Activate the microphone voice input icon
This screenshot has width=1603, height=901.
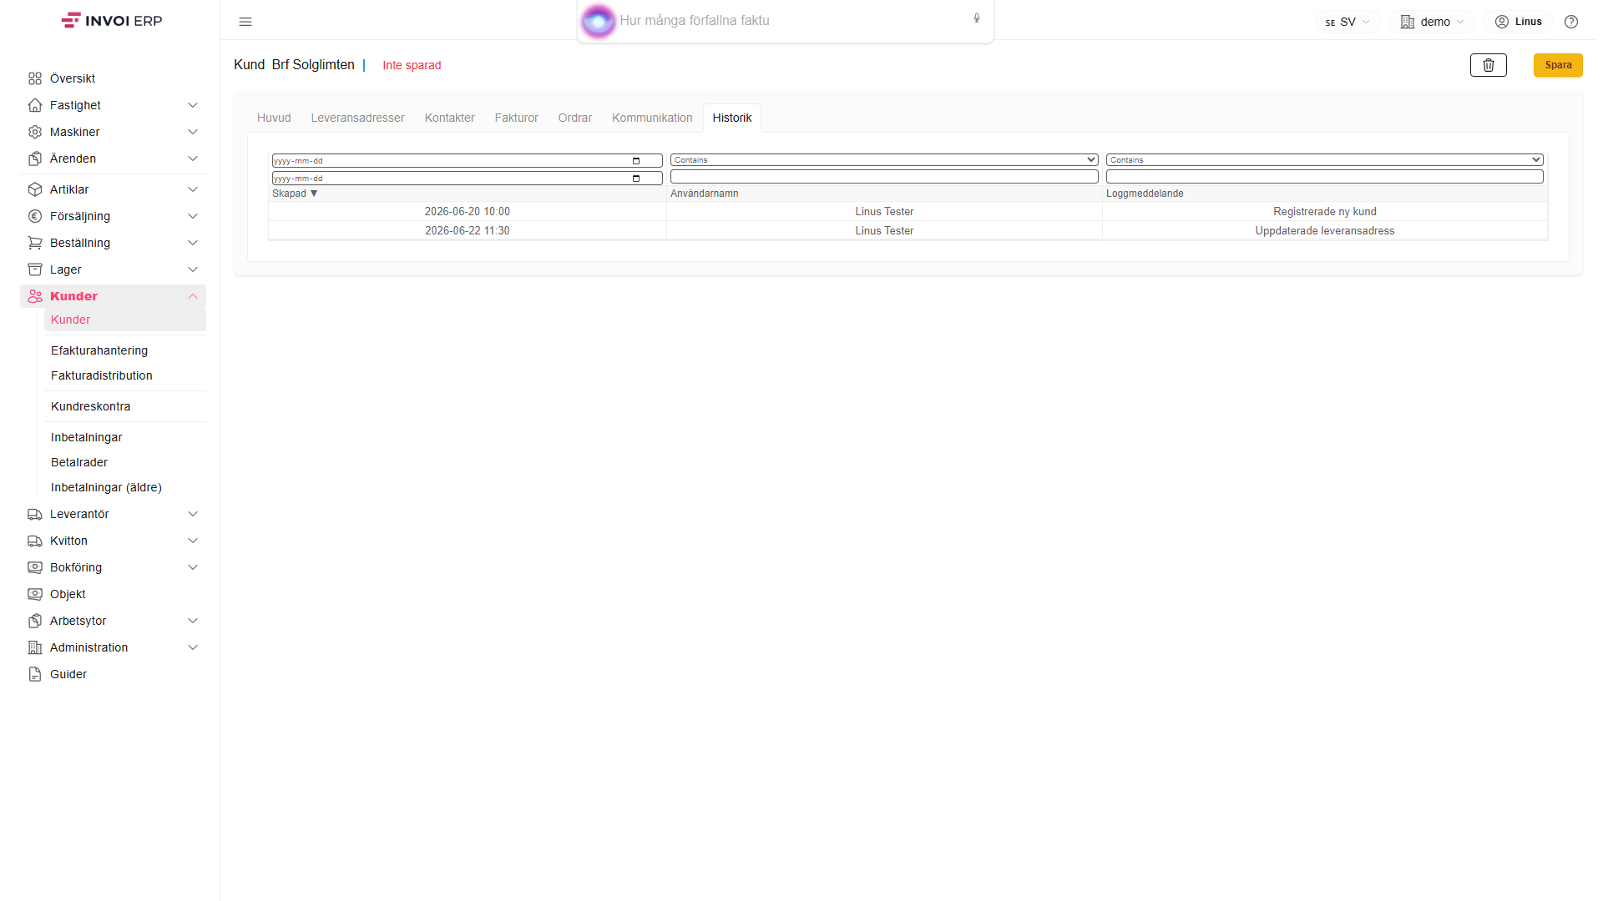pos(977,18)
